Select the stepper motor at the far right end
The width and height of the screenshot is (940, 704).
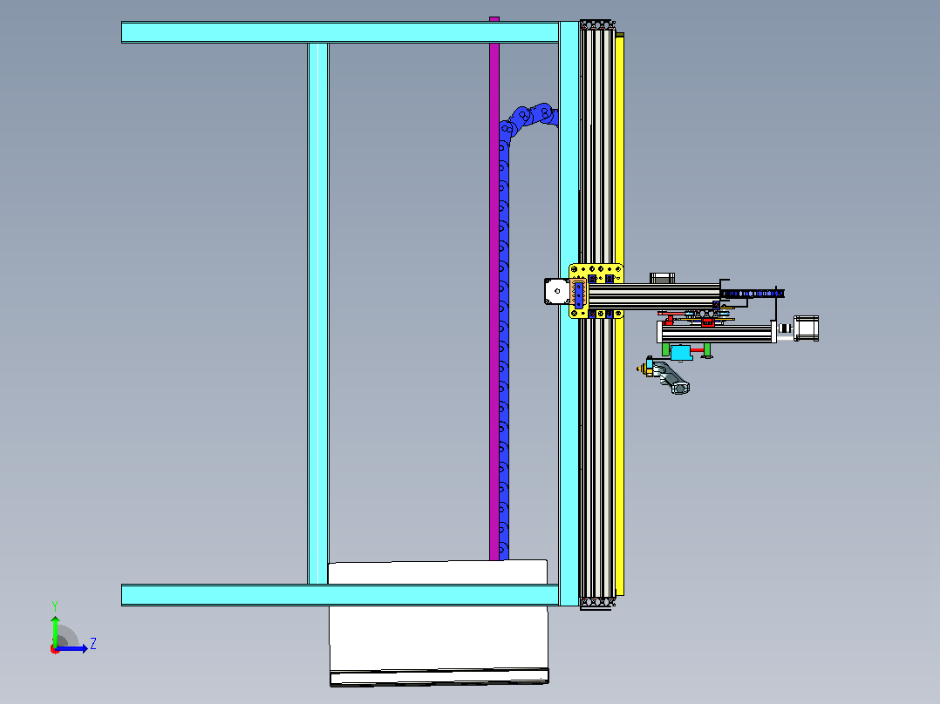click(806, 329)
